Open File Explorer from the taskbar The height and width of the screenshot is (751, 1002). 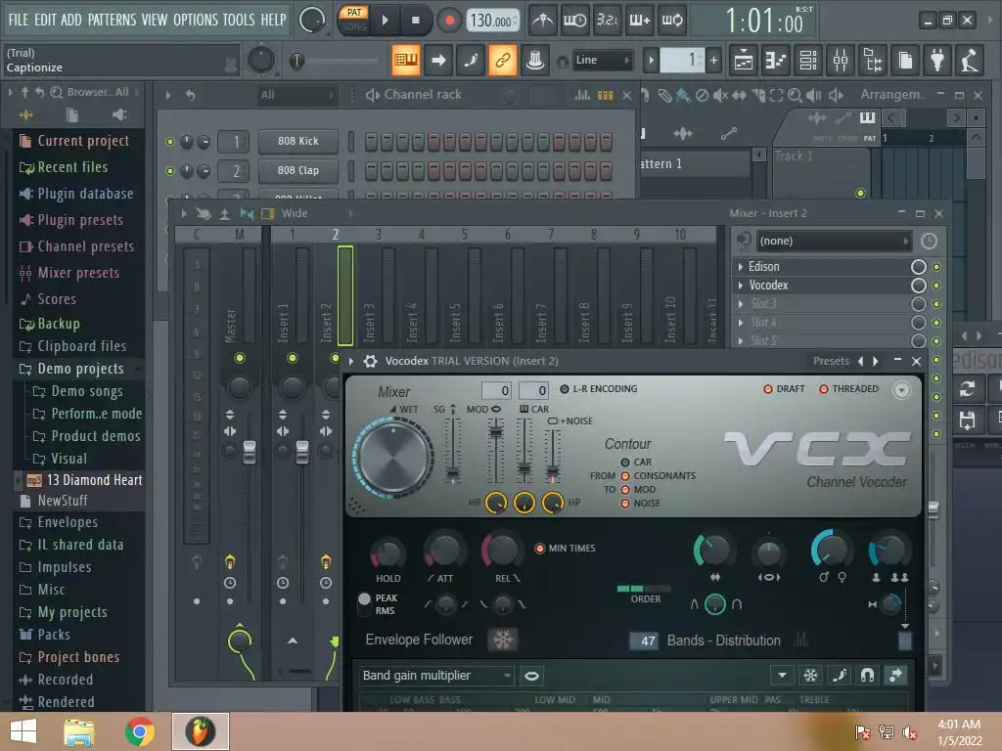pos(78,731)
